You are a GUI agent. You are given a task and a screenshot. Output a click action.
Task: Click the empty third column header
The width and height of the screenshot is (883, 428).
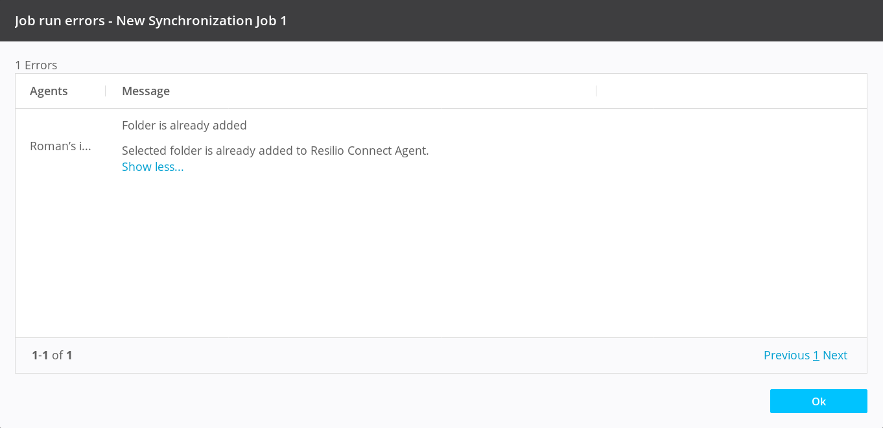pyautogui.click(x=731, y=91)
